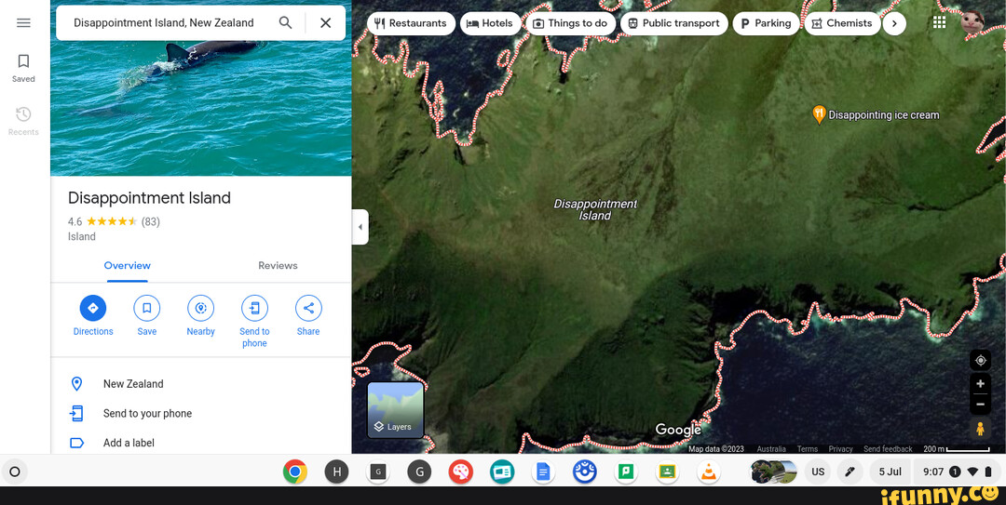This screenshot has width=1006, height=505.
Task: Open the Google apps grid
Action: [x=939, y=22]
